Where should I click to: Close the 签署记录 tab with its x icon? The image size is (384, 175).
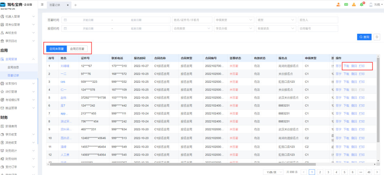coord(67,5)
